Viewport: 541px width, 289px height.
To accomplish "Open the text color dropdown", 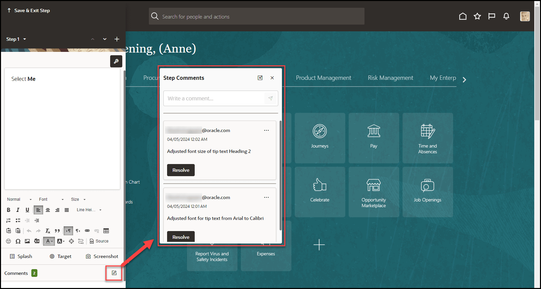I will tap(49, 241).
